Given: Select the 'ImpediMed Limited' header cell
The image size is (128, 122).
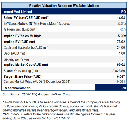Looking at the screenshot, I should [18, 12].
